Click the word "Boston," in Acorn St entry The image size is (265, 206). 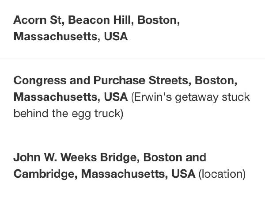point(159,20)
